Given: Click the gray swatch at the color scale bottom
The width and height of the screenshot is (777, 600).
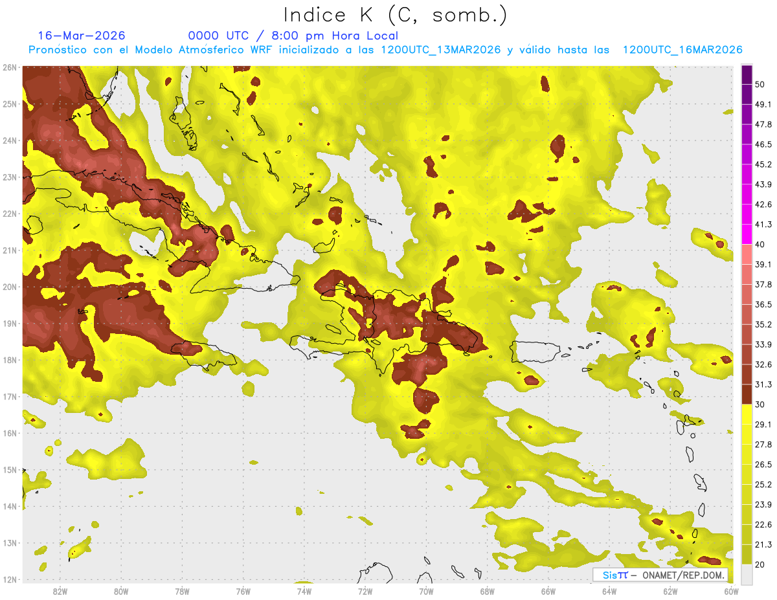Looking at the screenshot, I should point(747,574).
